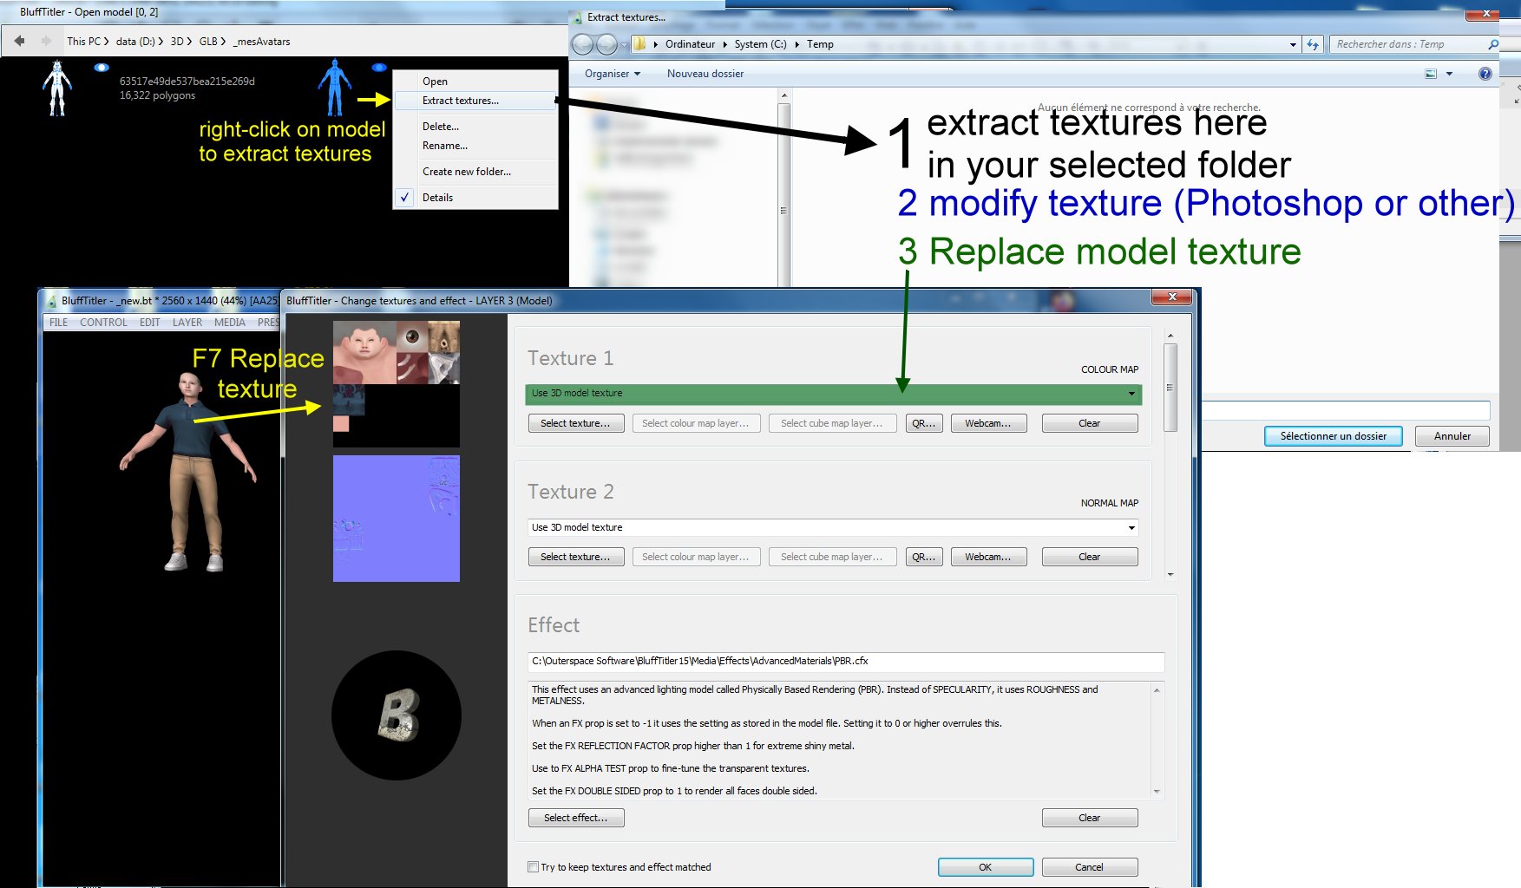Click Forward button in Extract textures dialog
The width and height of the screenshot is (1521, 888).
click(607, 44)
